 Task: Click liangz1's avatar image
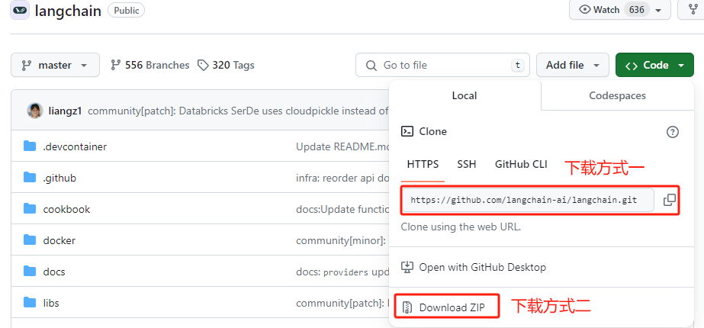34,111
